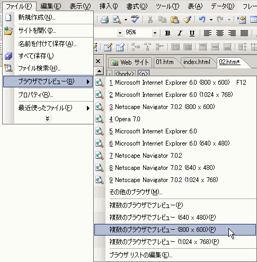Justify text alignment

[x=244, y=33]
